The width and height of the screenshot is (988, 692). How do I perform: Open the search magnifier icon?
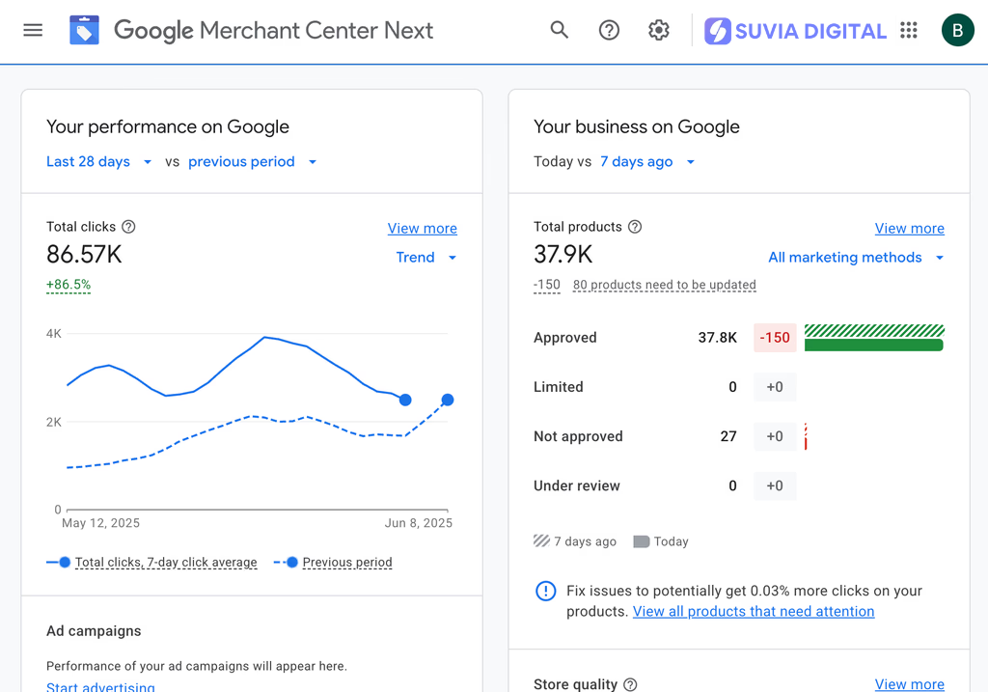pyautogui.click(x=560, y=30)
